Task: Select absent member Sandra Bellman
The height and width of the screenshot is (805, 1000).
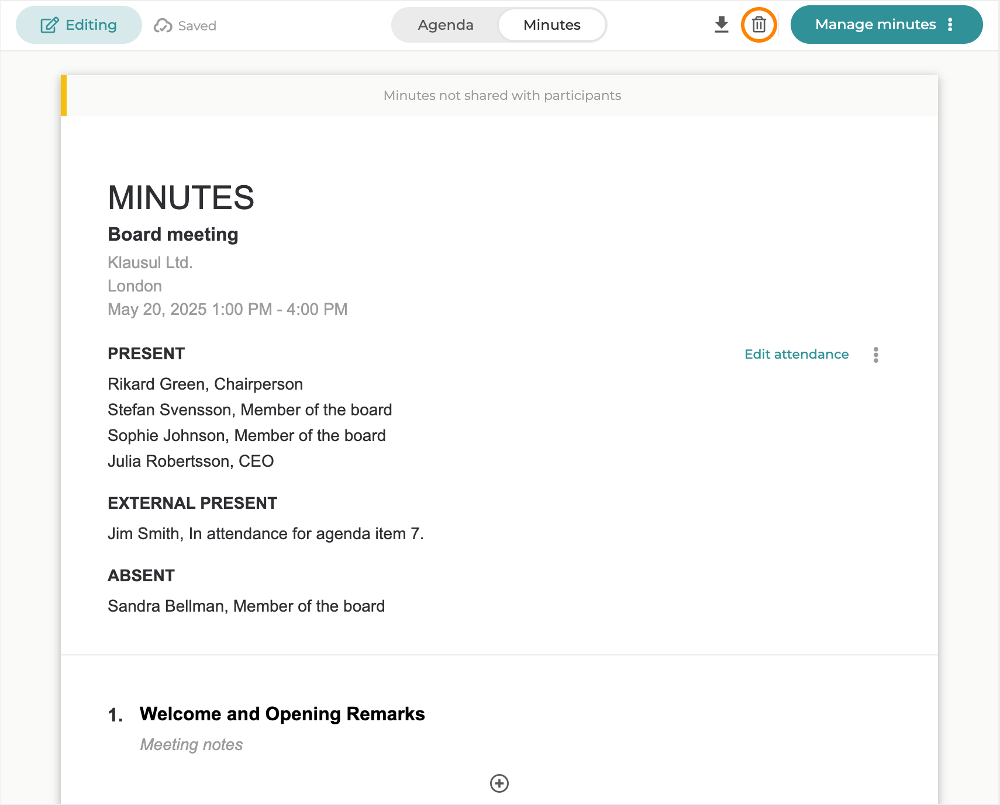Action: pos(246,606)
